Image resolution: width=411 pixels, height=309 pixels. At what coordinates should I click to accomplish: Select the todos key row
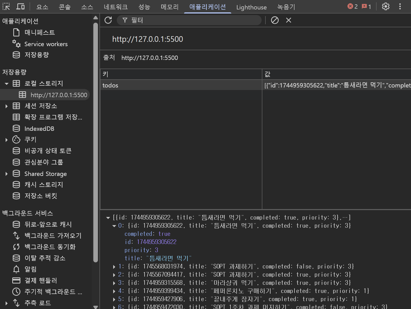click(181, 85)
